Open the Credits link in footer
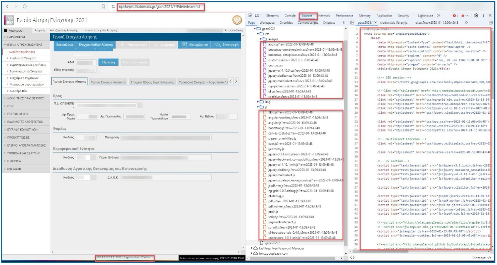 (x=145, y=257)
